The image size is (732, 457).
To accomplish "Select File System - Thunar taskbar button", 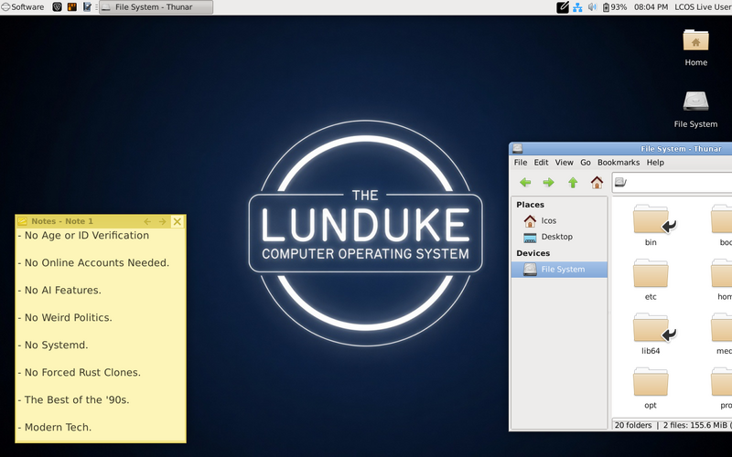I will pyautogui.click(x=156, y=7).
